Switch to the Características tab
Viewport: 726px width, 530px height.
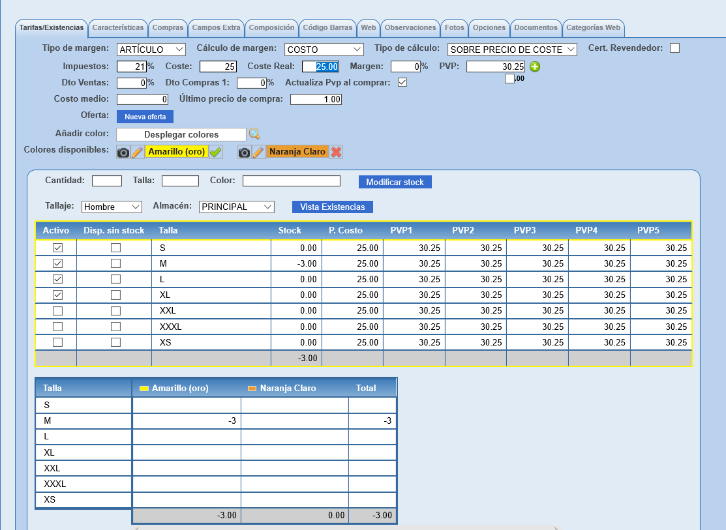118,28
